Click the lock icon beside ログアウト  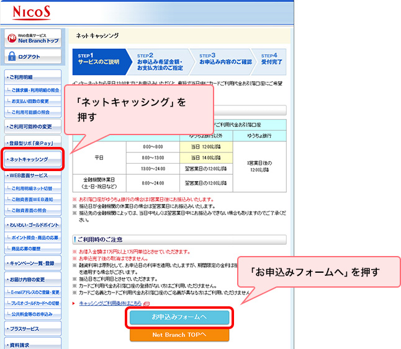point(12,56)
